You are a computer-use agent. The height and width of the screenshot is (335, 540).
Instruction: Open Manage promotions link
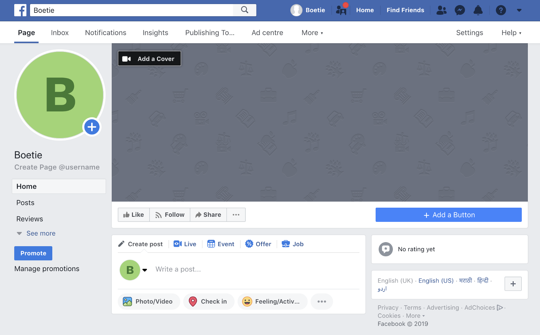point(47,269)
